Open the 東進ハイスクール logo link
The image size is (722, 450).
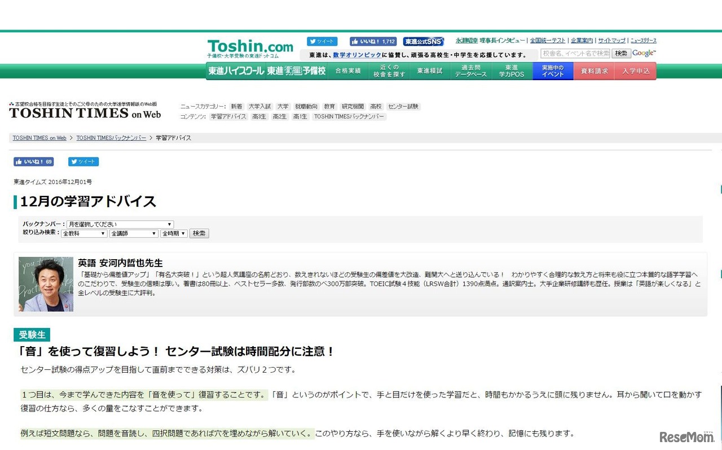(237, 71)
